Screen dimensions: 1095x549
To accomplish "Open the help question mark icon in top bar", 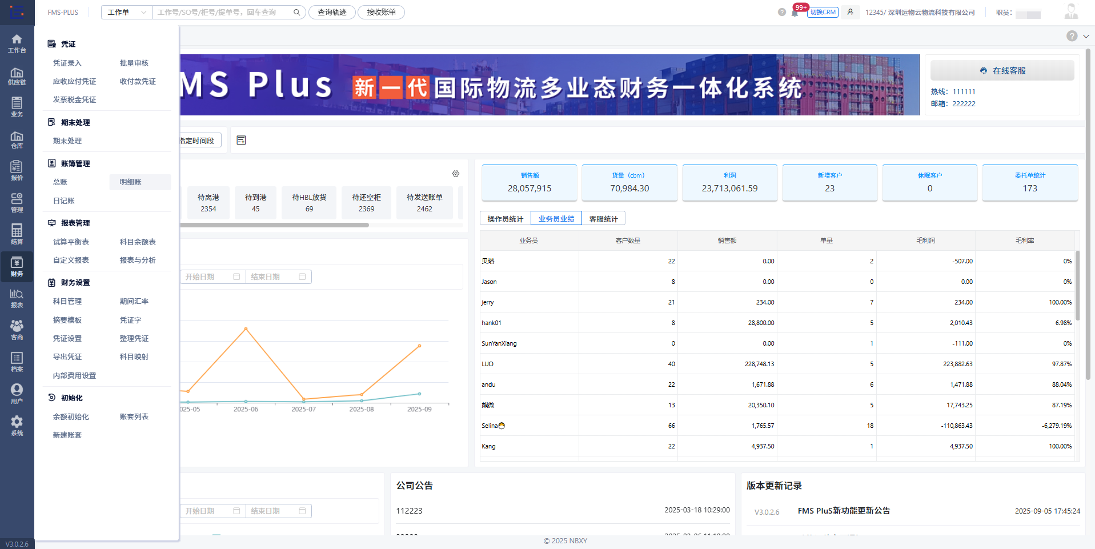I will click(x=781, y=11).
